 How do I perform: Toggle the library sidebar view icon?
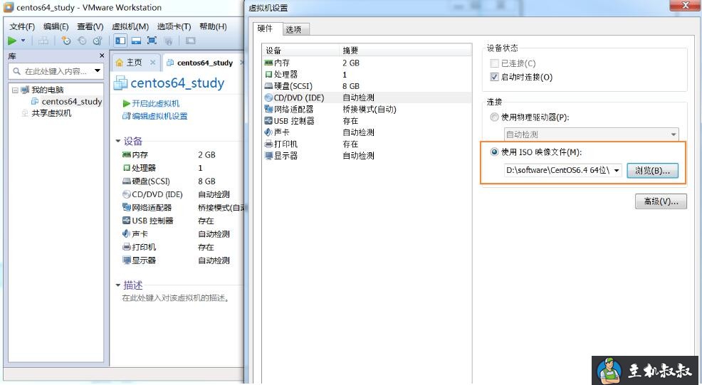pyautogui.click(x=120, y=41)
